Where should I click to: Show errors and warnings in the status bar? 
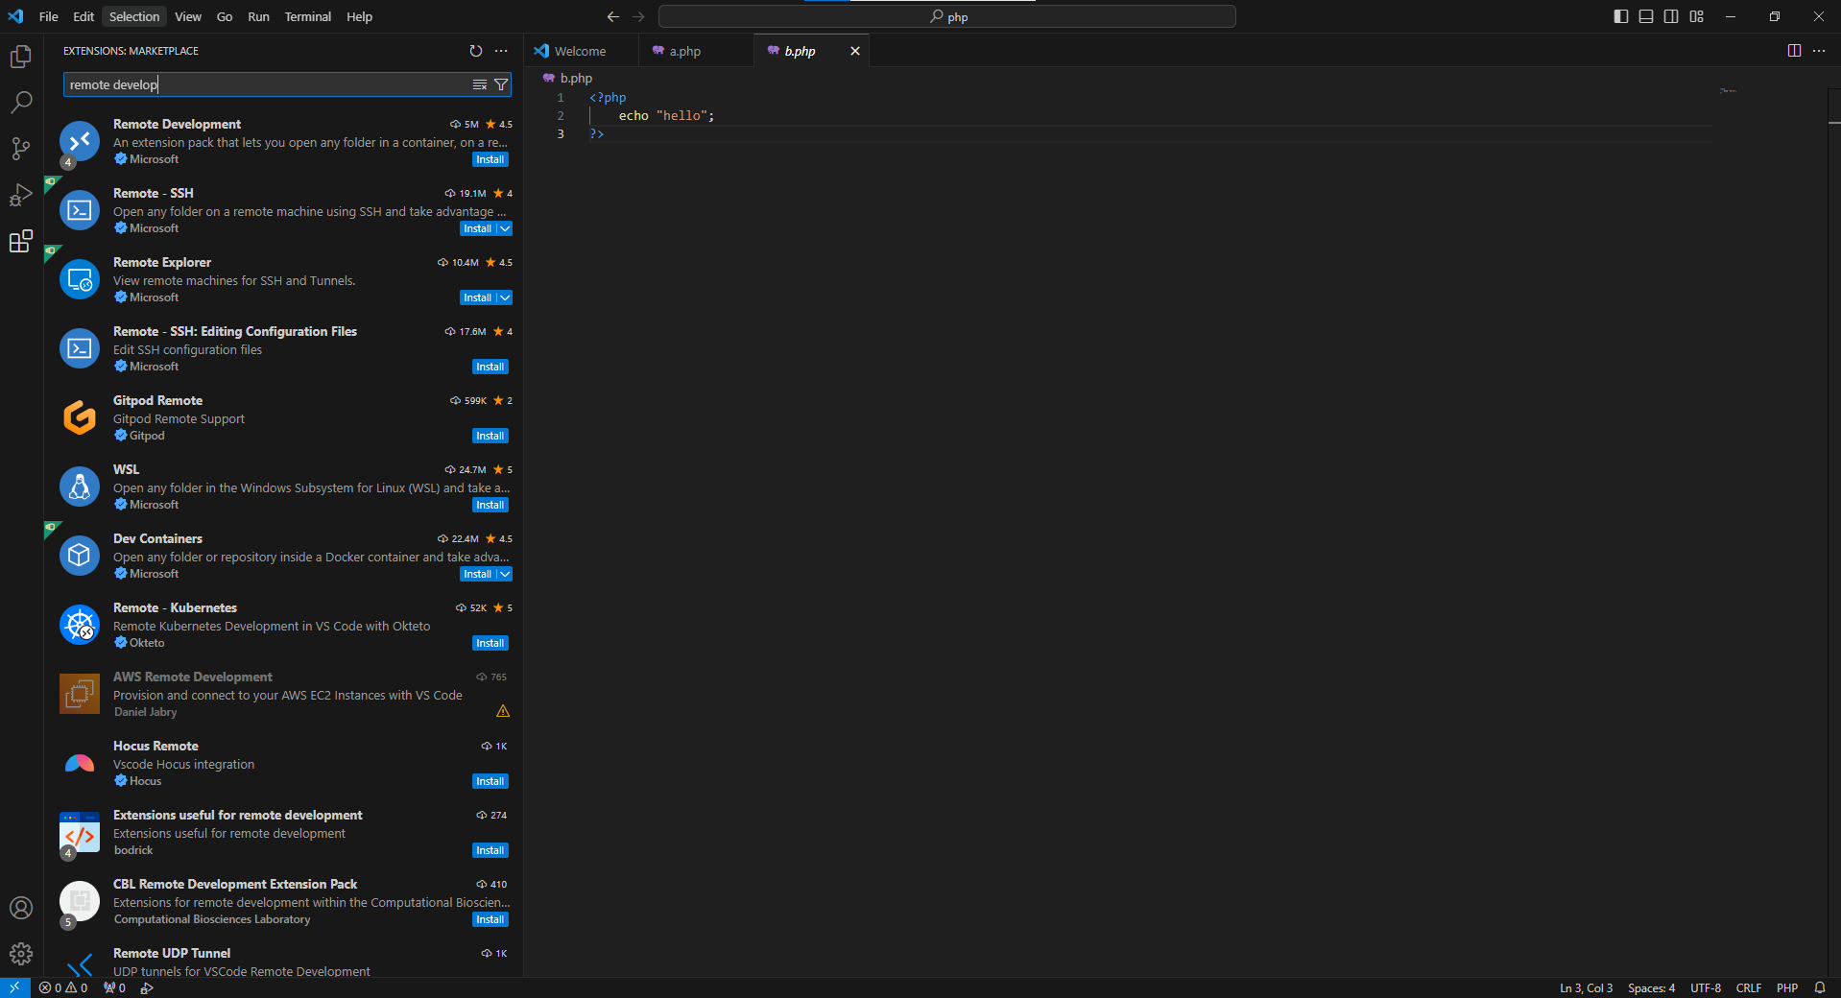click(x=63, y=987)
